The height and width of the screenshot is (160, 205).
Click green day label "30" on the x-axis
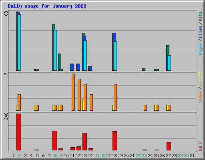click(x=186, y=156)
